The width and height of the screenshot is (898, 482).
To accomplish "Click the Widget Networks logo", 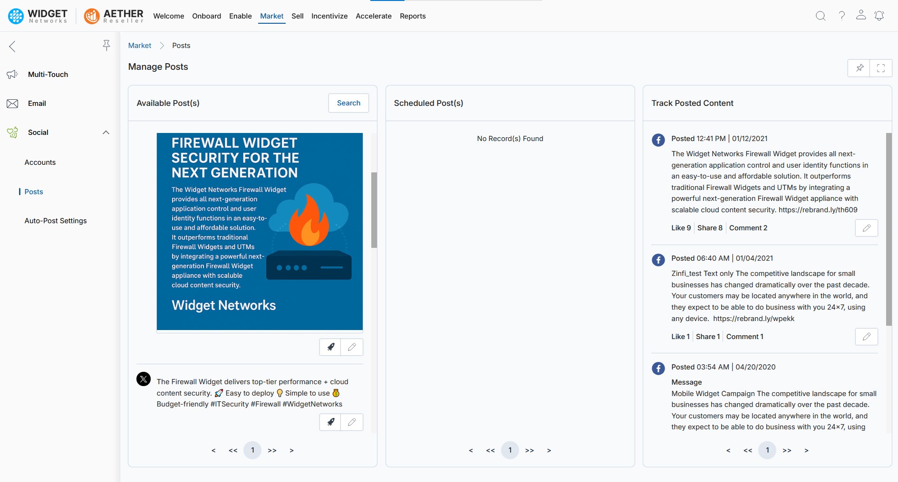I will click(38, 16).
